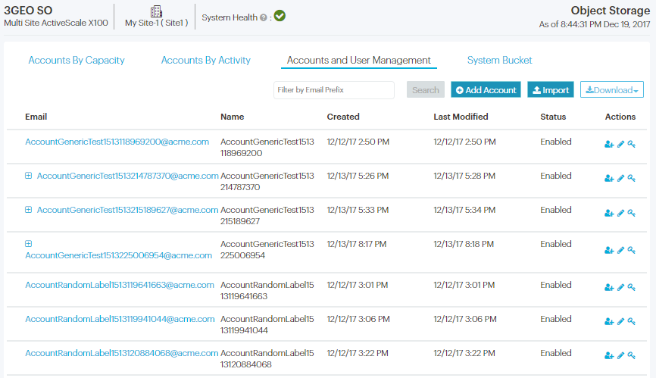This screenshot has width=656, height=378.
Task: Select Accounts and User Management tab
Action: [x=358, y=60]
